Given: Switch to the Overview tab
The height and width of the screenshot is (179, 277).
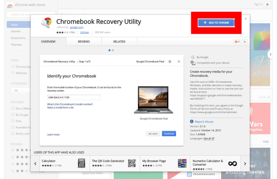Looking at the screenshot, I should (48, 42).
